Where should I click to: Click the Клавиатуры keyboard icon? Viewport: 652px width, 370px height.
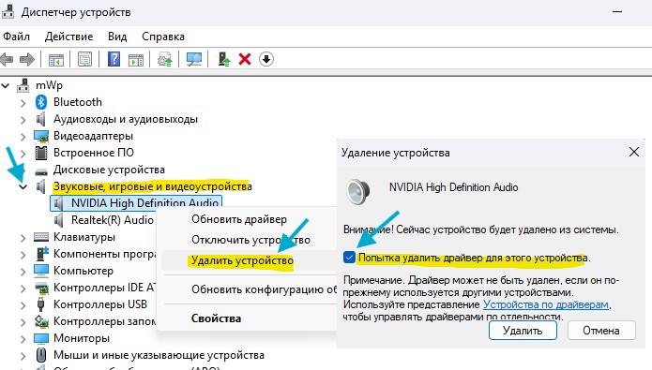pos(41,237)
